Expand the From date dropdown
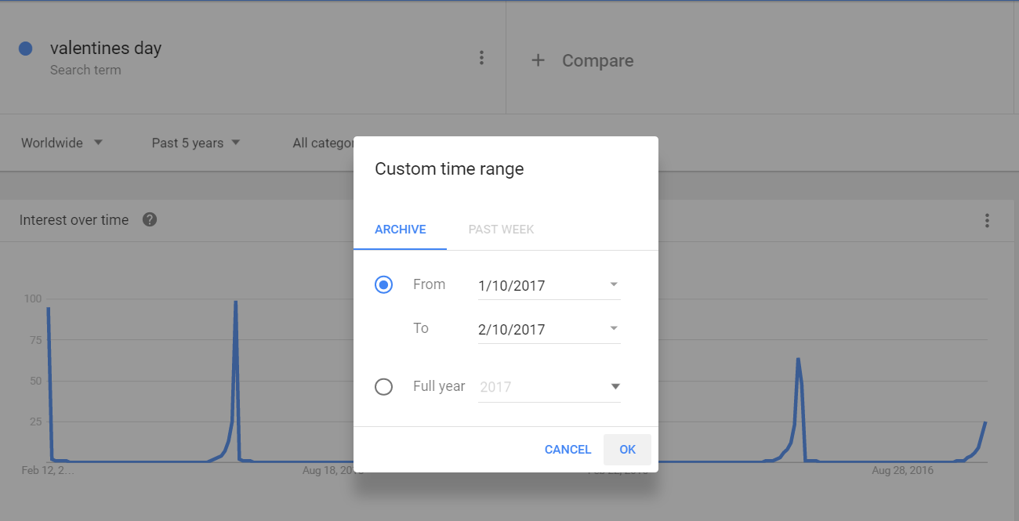 [x=614, y=285]
